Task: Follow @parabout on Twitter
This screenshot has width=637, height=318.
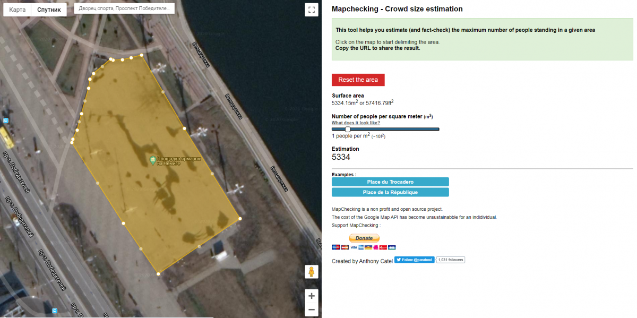Action: pos(414,260)
